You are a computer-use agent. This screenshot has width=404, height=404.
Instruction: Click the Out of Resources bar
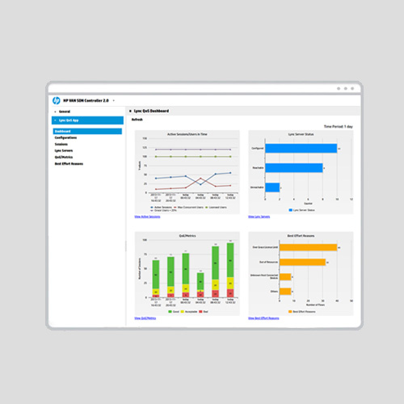[x=302, y=262]
